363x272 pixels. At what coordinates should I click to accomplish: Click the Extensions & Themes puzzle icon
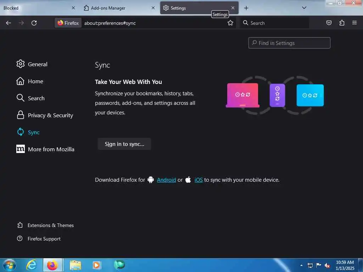[20, 225]
